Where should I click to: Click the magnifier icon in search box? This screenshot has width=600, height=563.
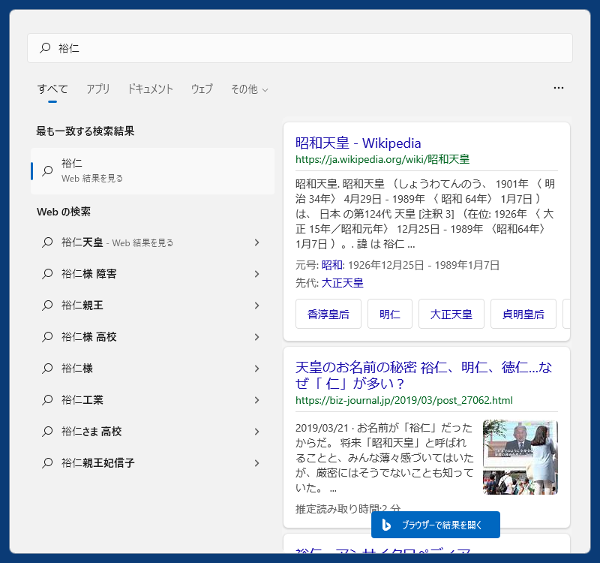pyautogui.click(x=45, y=48)
